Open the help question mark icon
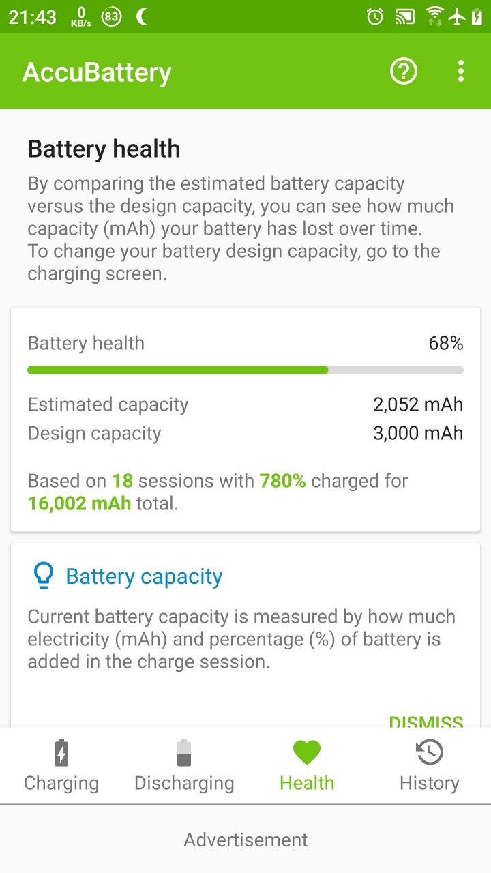 [x=404, y=71]
